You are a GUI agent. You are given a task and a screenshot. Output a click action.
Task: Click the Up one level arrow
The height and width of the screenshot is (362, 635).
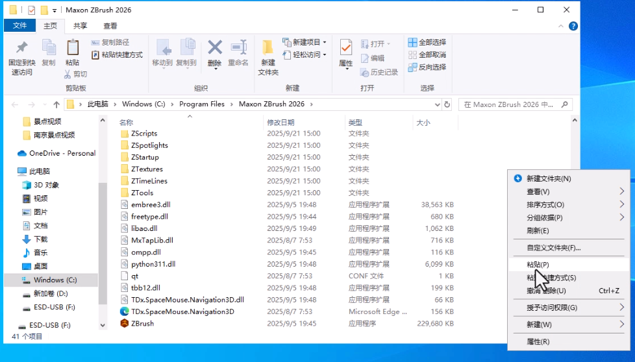56,104
